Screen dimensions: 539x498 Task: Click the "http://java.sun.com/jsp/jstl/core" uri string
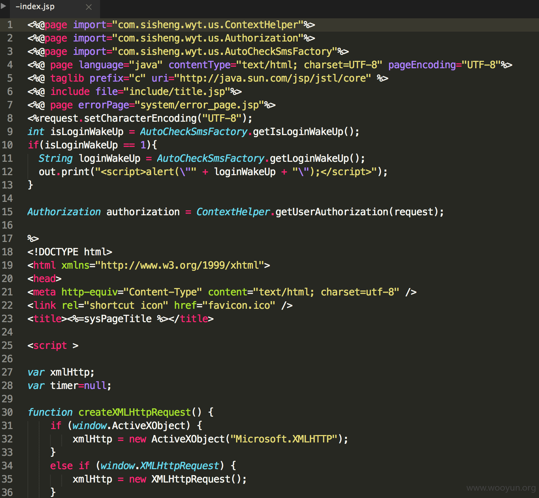[x=273, y=78]
